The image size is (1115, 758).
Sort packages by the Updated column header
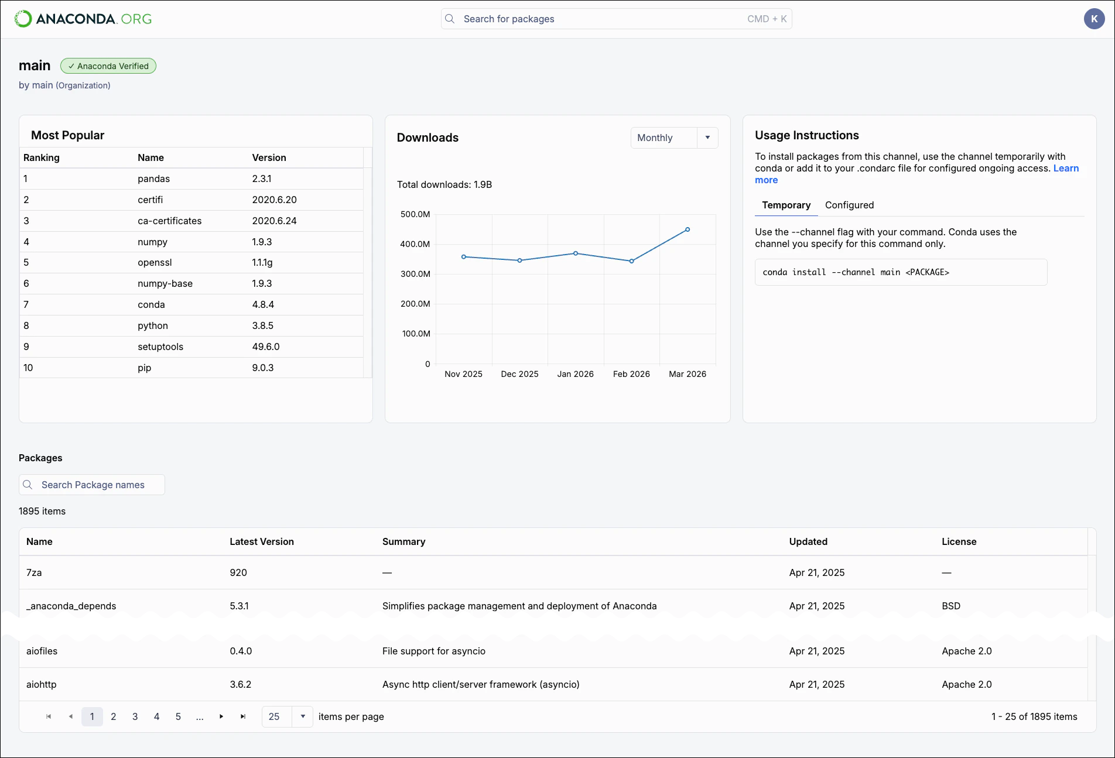click(x=808, y=541)
